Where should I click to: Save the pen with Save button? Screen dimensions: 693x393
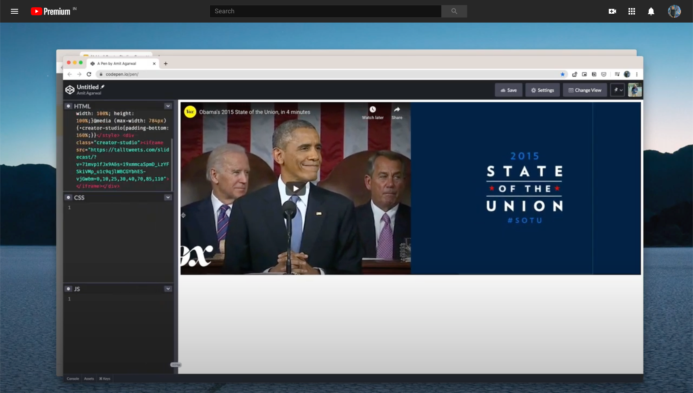pyautogui.click(x=508, y=90)
